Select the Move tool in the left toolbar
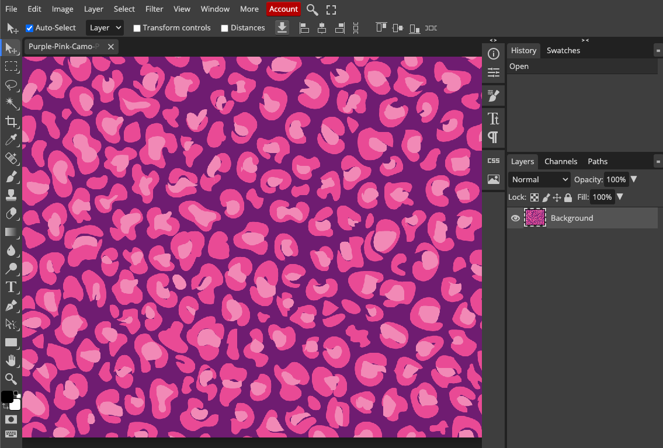This screenshot has width=663, height=448. pyautogui.click(x=11, y=48)
